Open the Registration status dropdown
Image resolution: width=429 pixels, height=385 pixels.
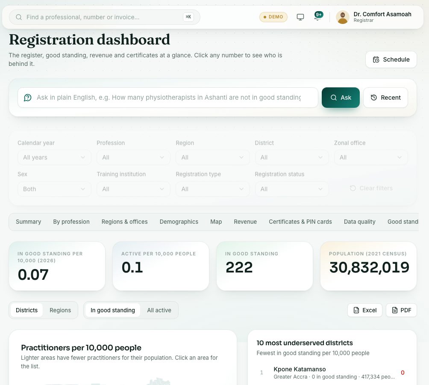point(292,189)
